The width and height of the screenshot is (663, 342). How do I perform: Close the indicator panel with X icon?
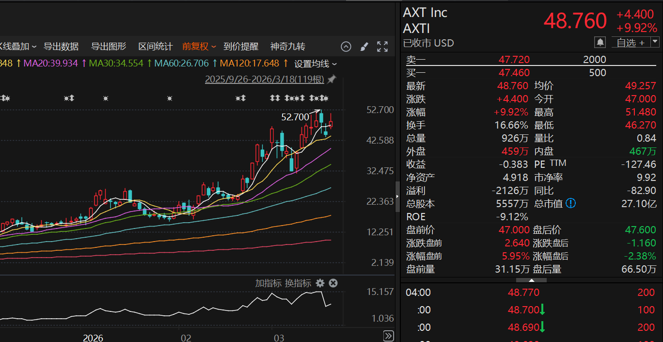333,283
